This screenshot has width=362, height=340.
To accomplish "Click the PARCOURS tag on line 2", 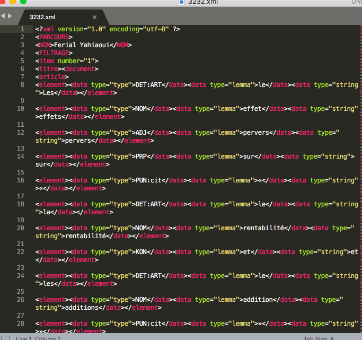I will click(x=54, y=37).
